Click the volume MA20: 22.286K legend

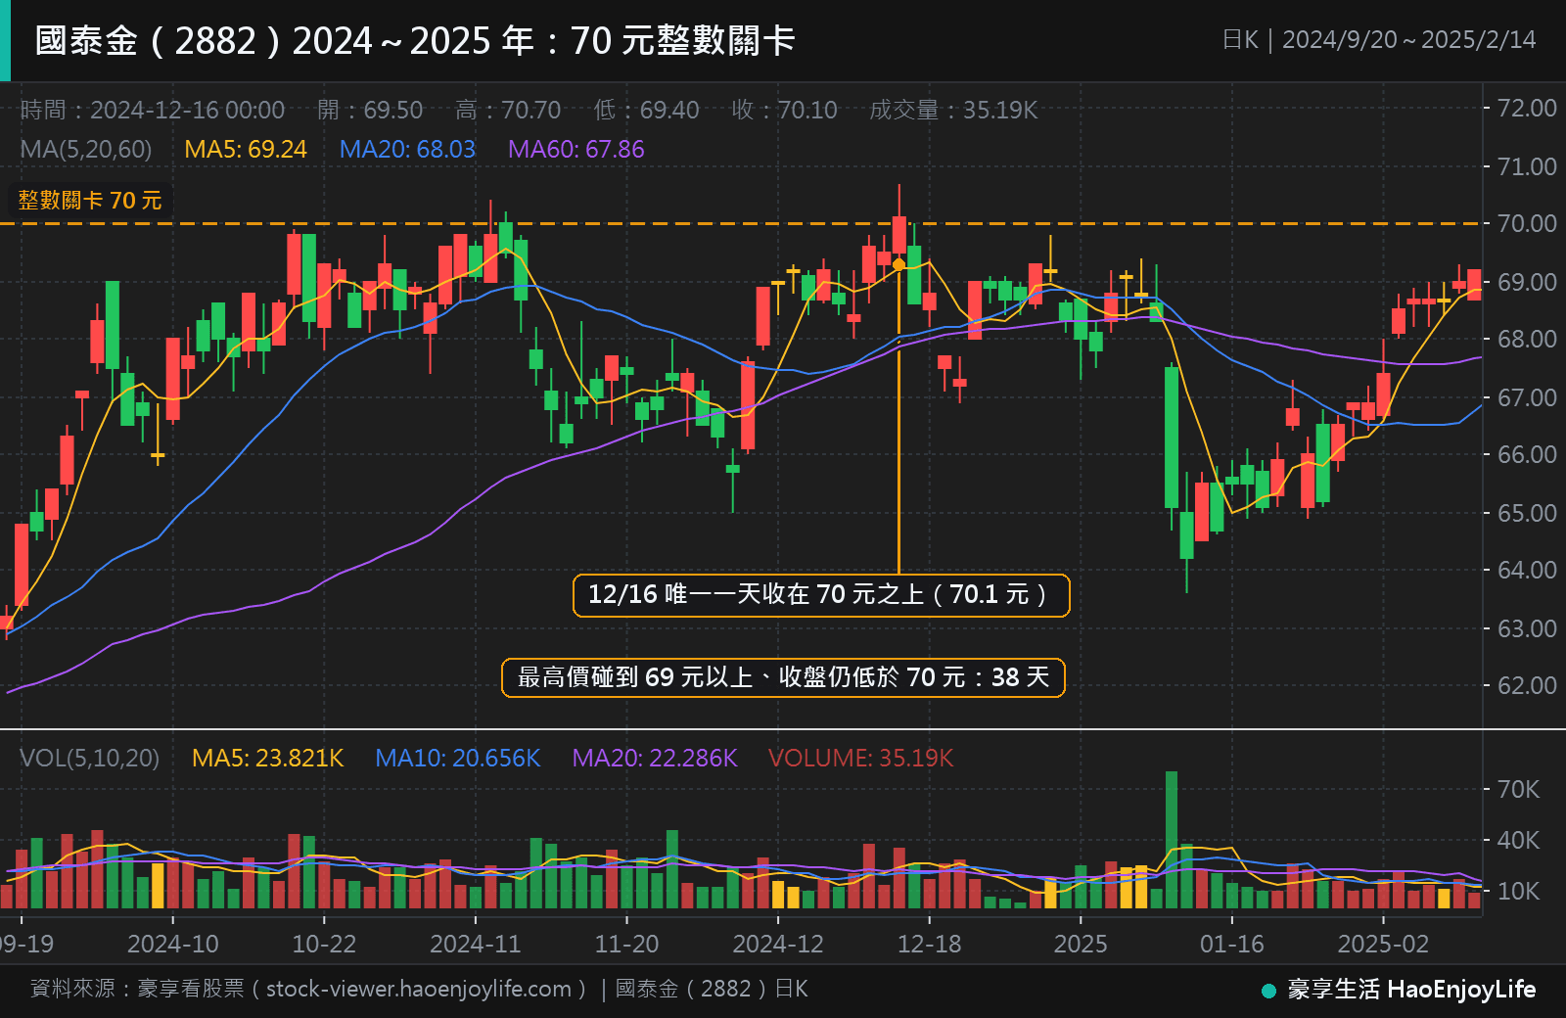(655, 759)
